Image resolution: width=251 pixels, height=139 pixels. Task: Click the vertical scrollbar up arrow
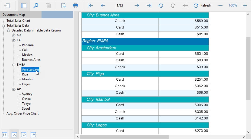coord(249,14)
